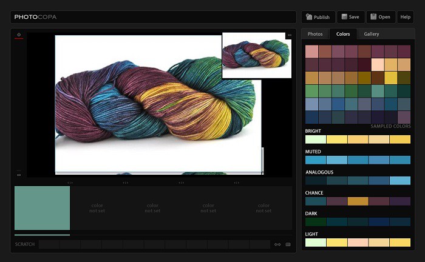
Task: Click the divider handle between first two palette slots
Action: [70, 182]
